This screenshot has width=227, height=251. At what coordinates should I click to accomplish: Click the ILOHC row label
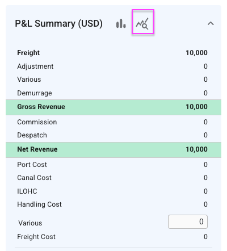[27, 191]
